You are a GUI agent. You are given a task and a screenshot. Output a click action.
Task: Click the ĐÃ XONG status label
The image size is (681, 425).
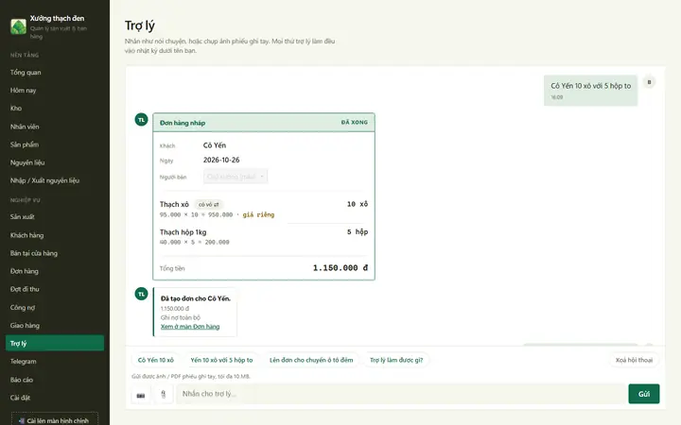(355, 122)
